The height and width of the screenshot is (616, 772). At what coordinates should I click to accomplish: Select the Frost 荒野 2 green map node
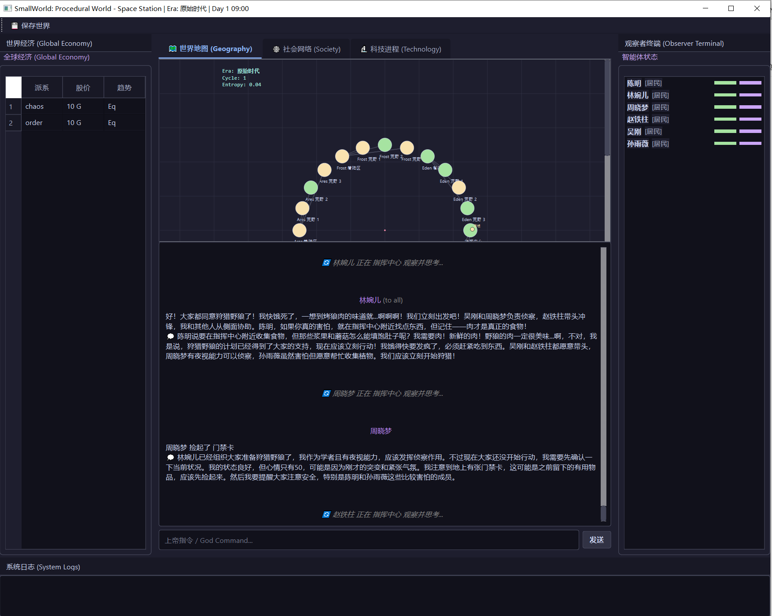pyautogui.click(x=385, y=145)
